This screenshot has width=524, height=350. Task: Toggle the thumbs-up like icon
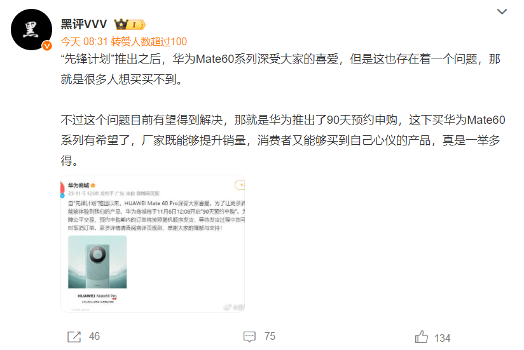(422, 337)
